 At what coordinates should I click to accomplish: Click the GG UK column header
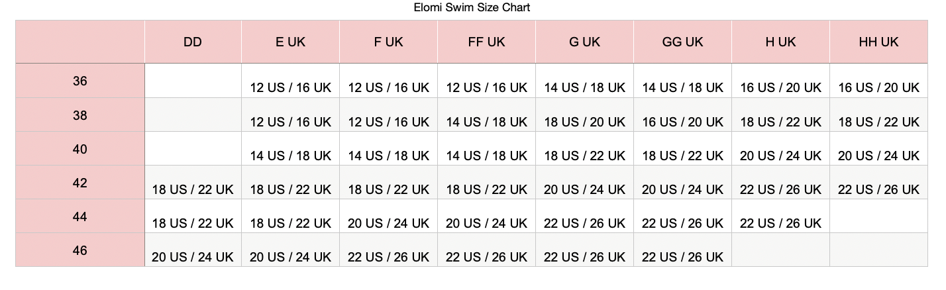pyautogui.click(x=682, y=42)
